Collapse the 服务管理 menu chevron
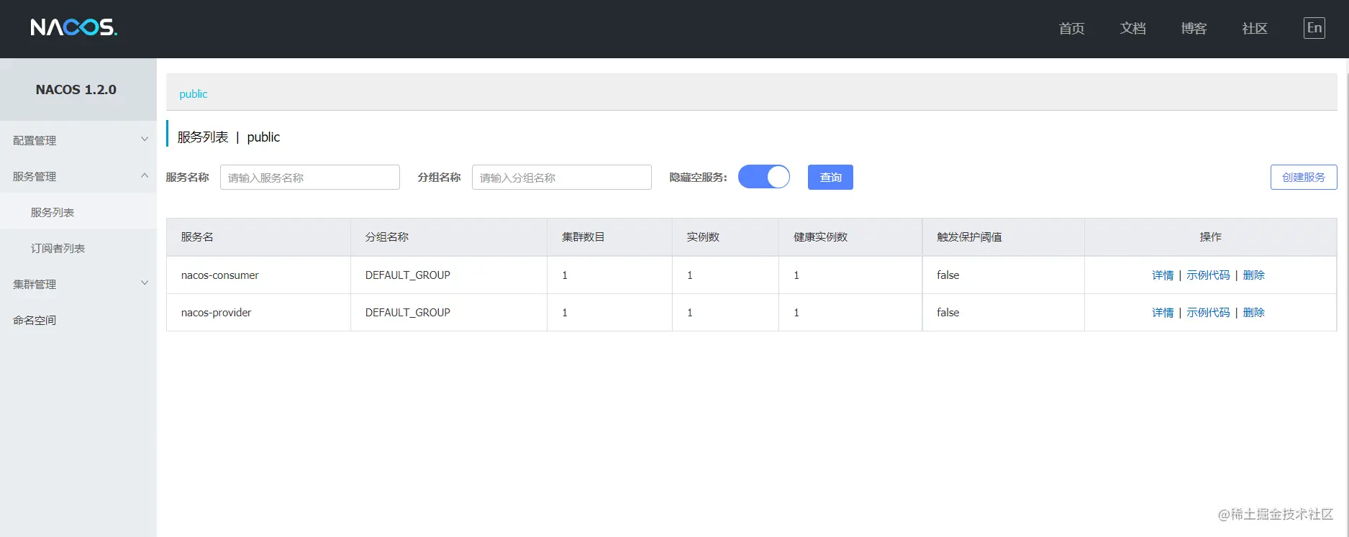 pos(145,175)
